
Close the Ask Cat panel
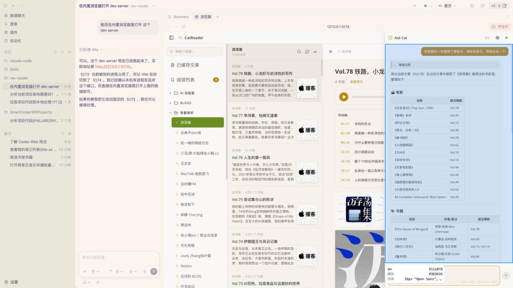coord(506,38)
